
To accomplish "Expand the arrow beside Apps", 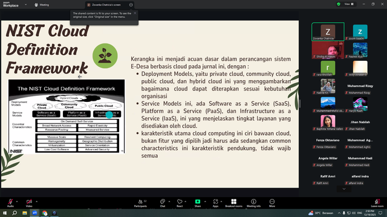I will [221, 201].
